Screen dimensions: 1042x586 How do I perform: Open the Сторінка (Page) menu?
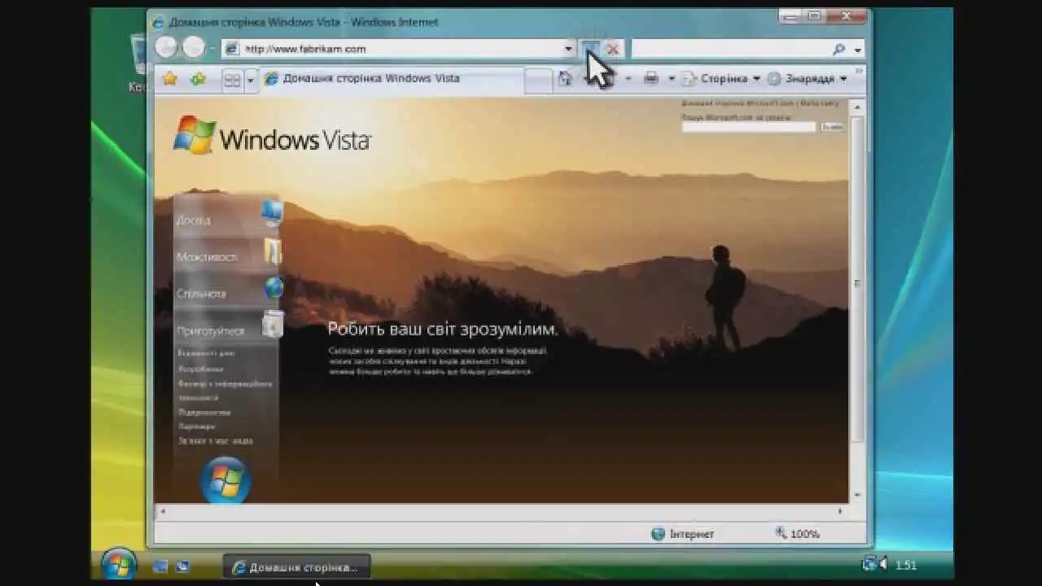[x=720, y=79]
